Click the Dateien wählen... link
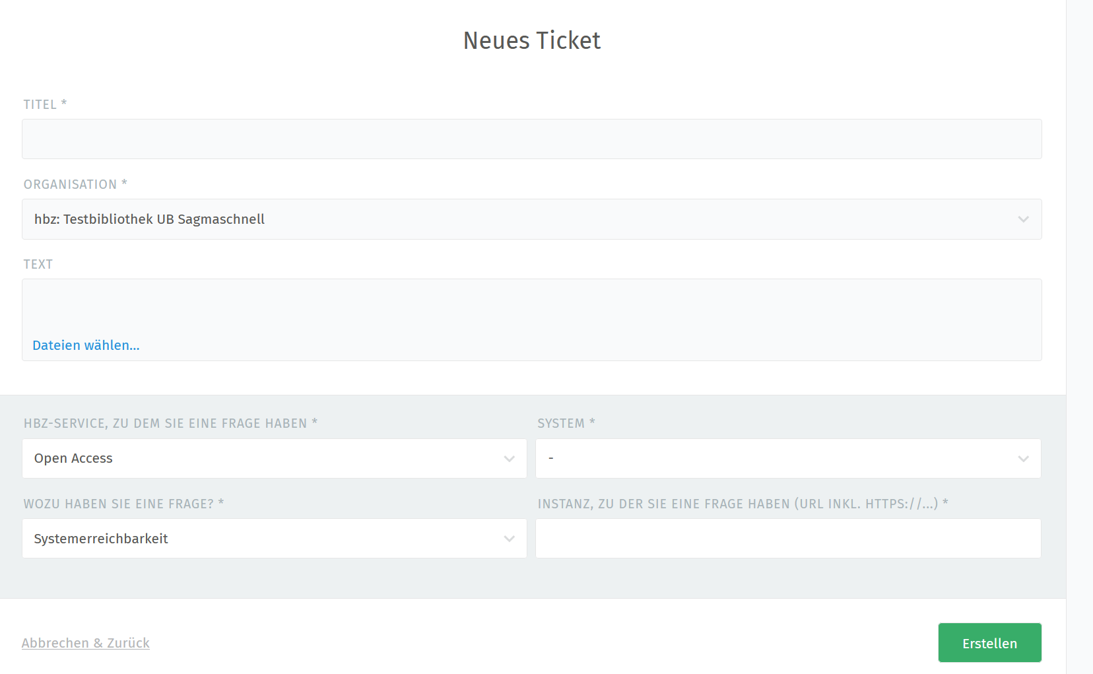Viewport: 1093px width, 674px height. (86, 345)
